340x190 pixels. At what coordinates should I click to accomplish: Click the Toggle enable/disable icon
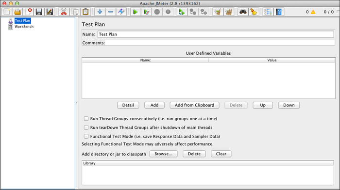click(121, 12)
